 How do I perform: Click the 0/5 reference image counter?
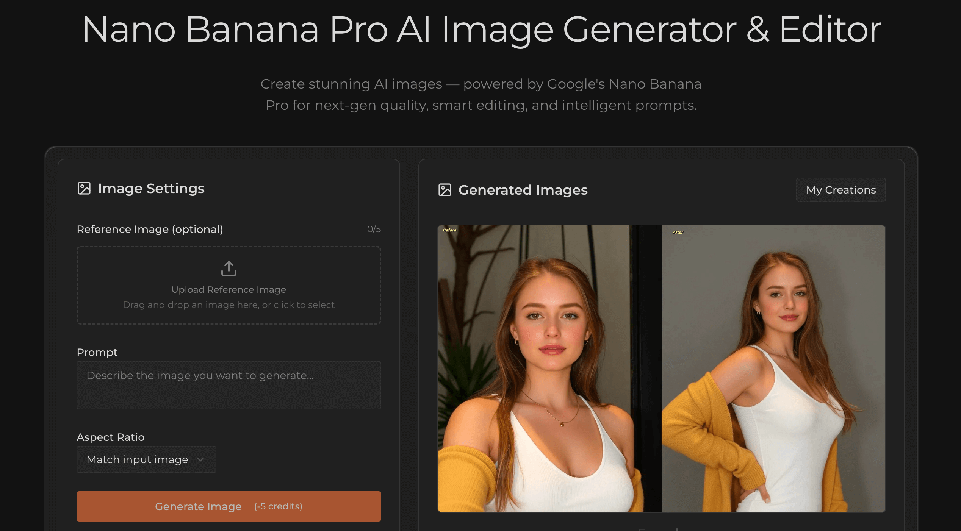click(374, 229)
